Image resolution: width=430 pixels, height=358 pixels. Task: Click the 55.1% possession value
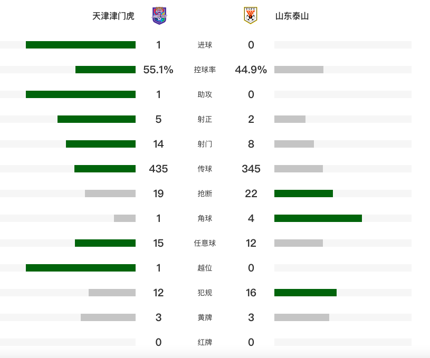(x=158, y=70)
